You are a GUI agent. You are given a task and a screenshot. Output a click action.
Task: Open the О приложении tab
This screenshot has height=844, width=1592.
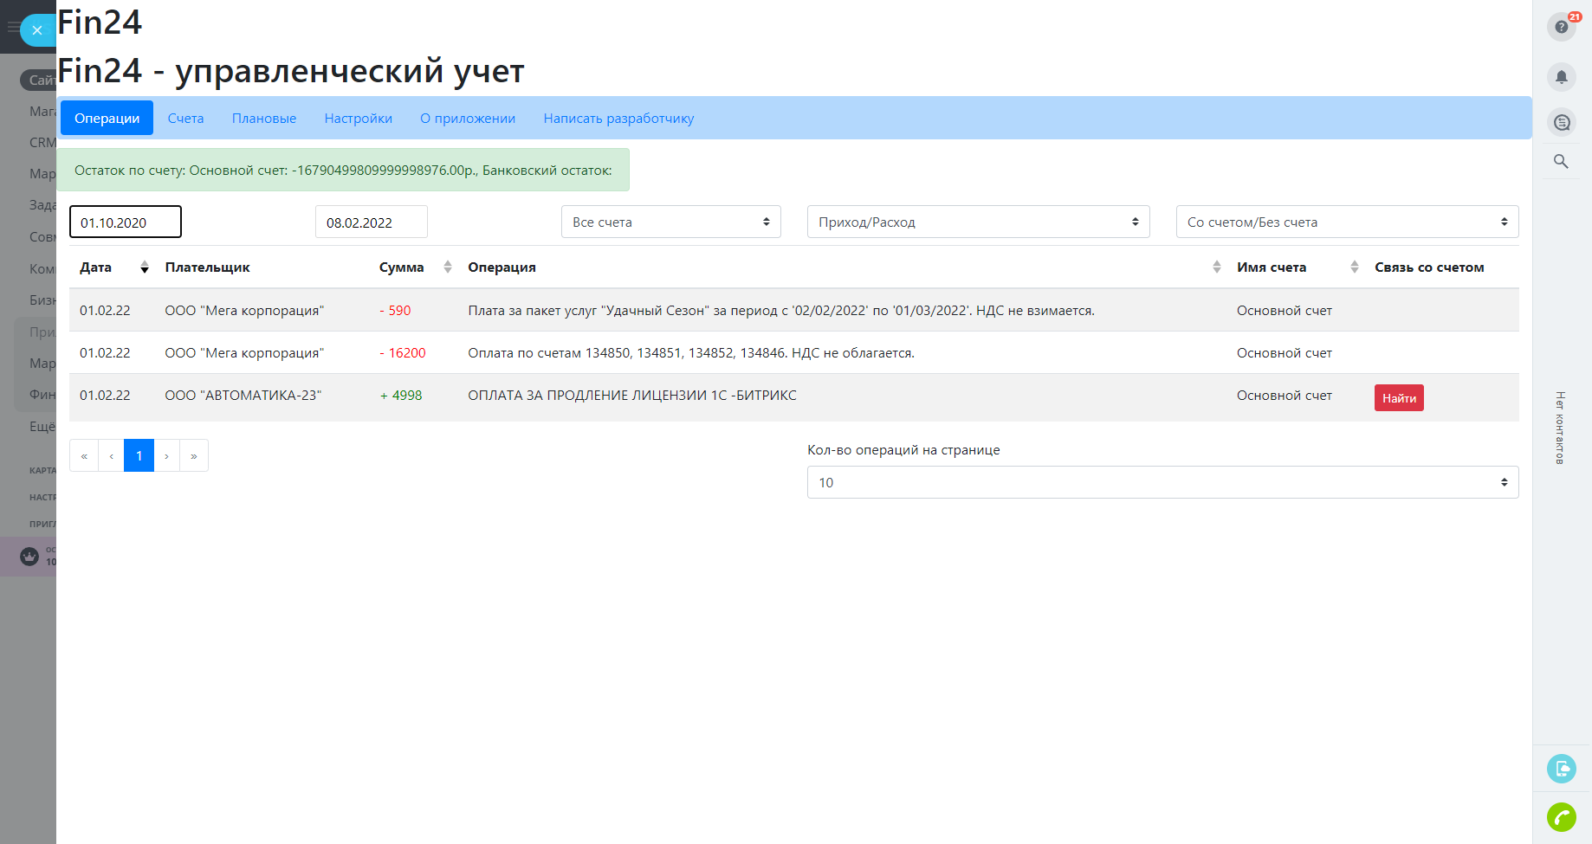click(468, 118)
